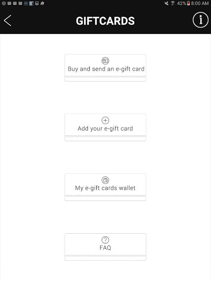Open the info circle icon
This screenshot has height=281, width=211.
(200, 20)
